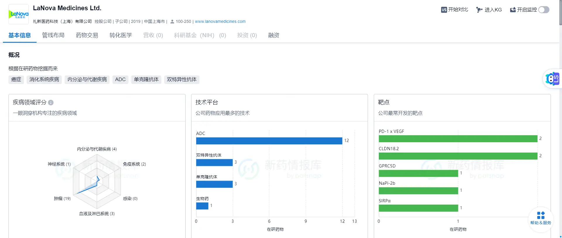Open the 药物交易 tab

pos(87,35)
